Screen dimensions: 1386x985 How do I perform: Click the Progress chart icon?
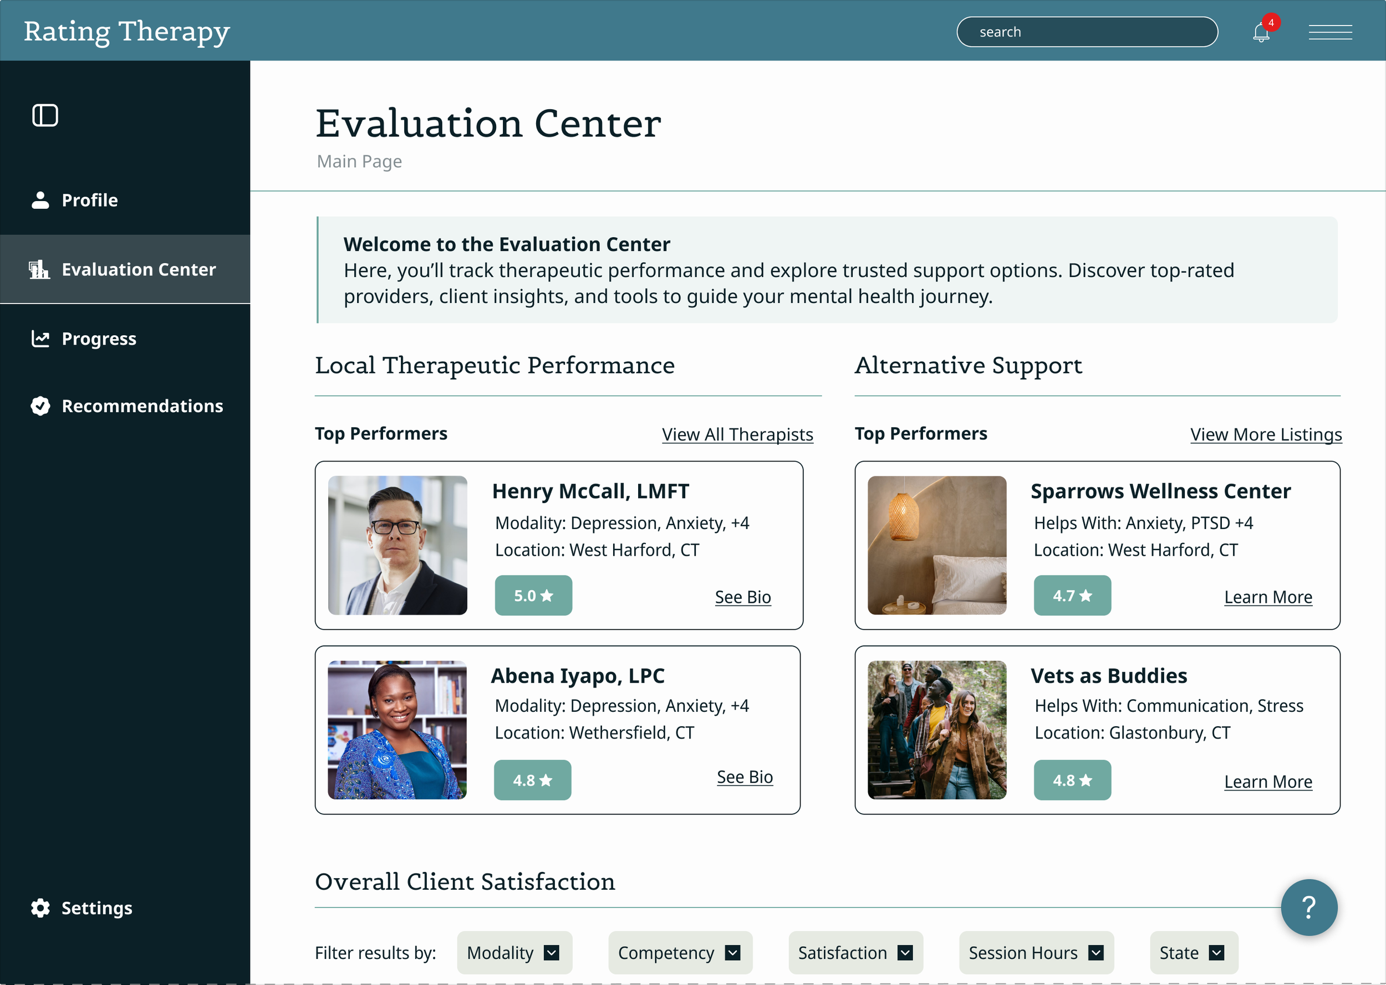coord(40,338)
